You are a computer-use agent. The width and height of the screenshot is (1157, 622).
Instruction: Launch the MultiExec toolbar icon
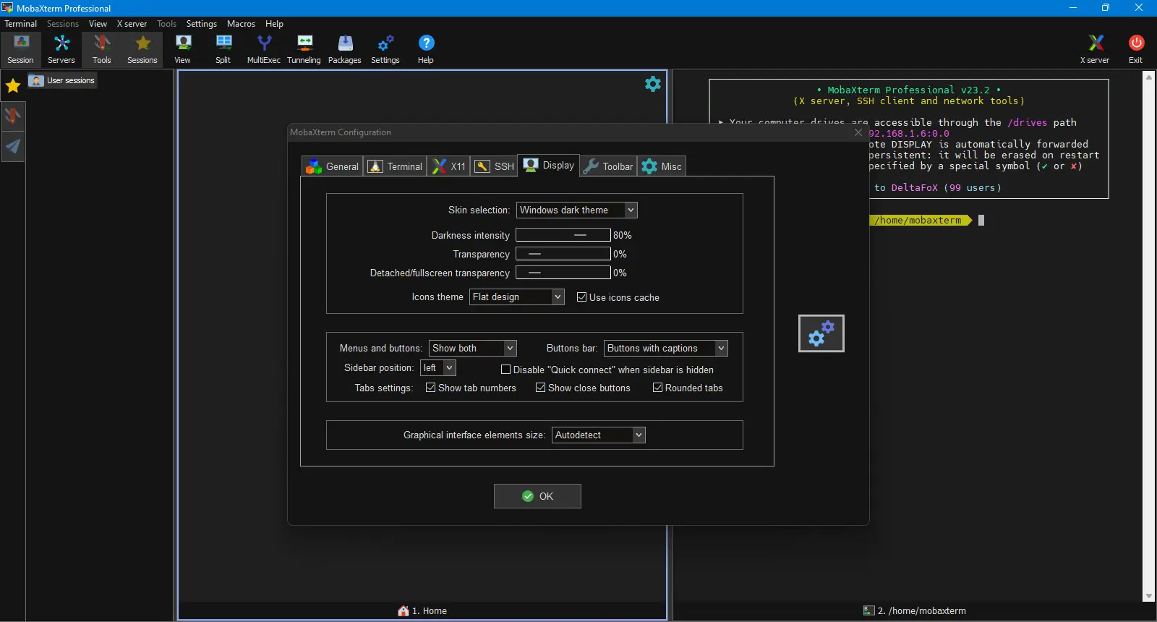coord(264,49)
